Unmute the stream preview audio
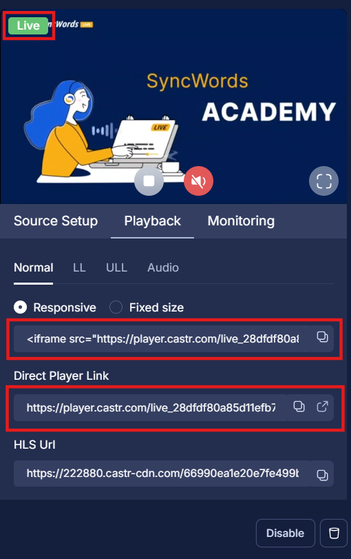The width and height of the screenshot is (351, 559). (199, 181)
